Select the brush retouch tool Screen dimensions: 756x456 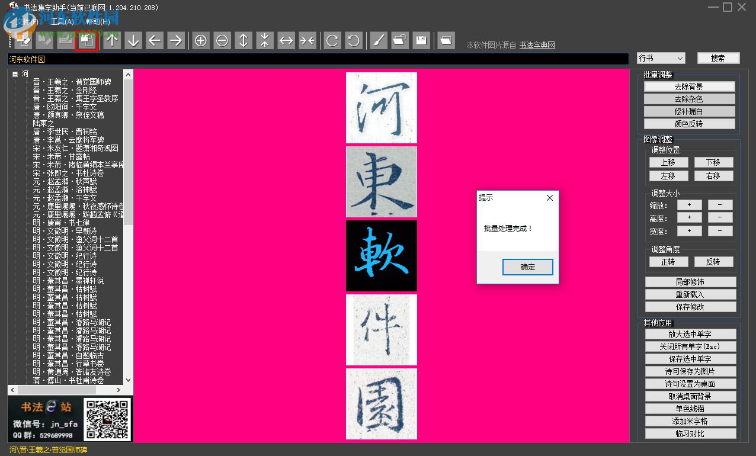379,40
